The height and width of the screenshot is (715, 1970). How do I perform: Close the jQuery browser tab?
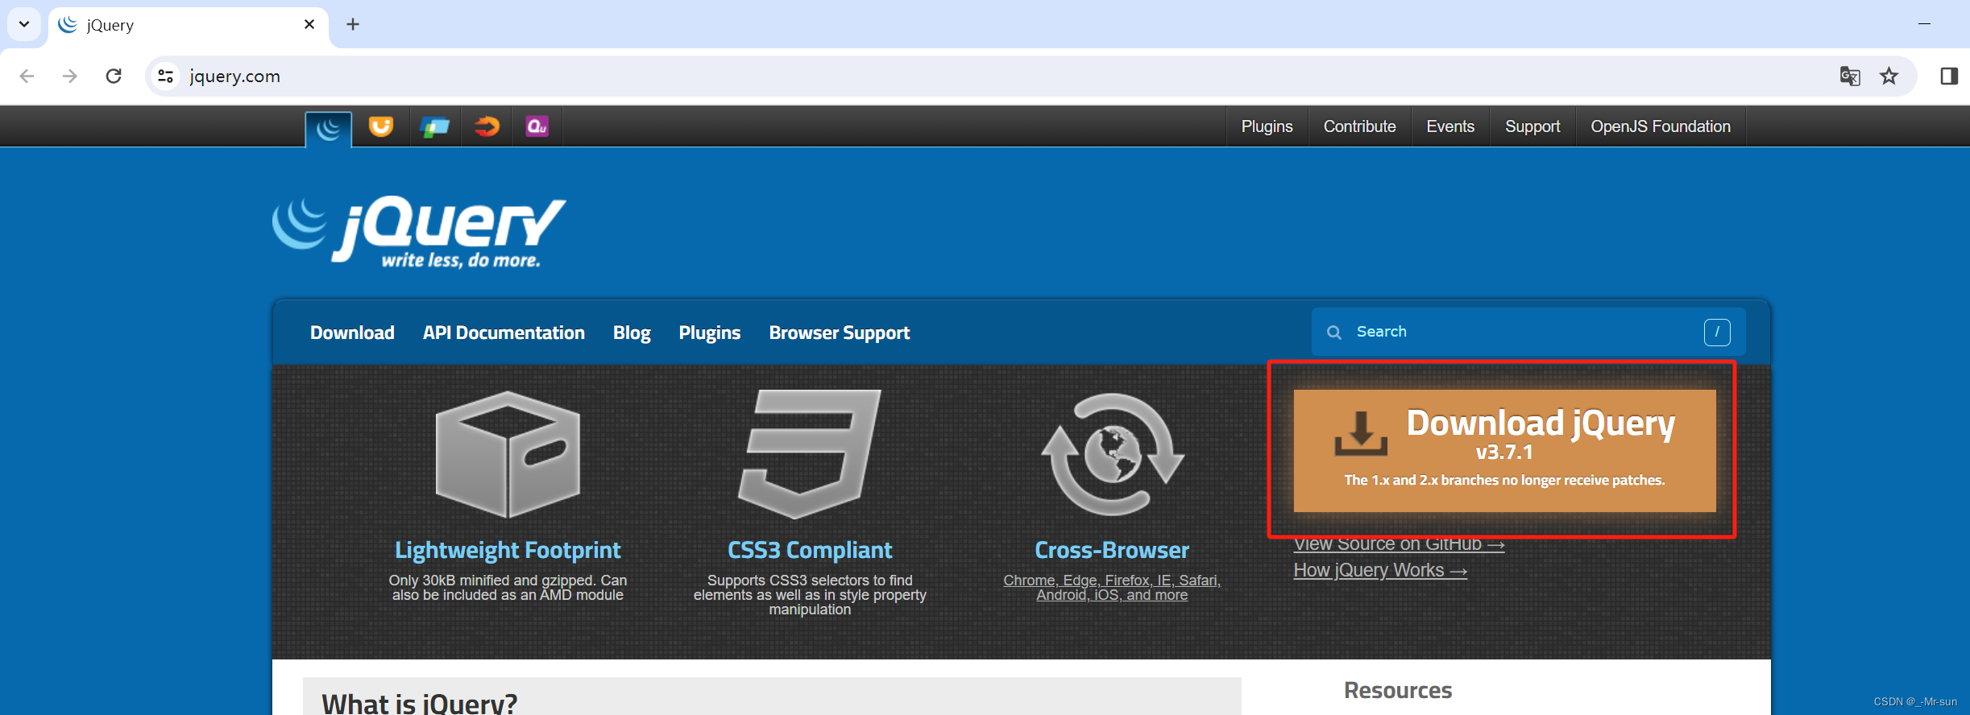click(x=309, y=24)
